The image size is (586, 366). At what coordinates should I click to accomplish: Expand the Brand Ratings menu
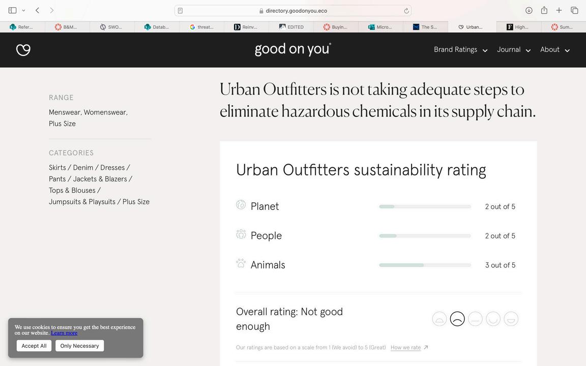(460, 50)
